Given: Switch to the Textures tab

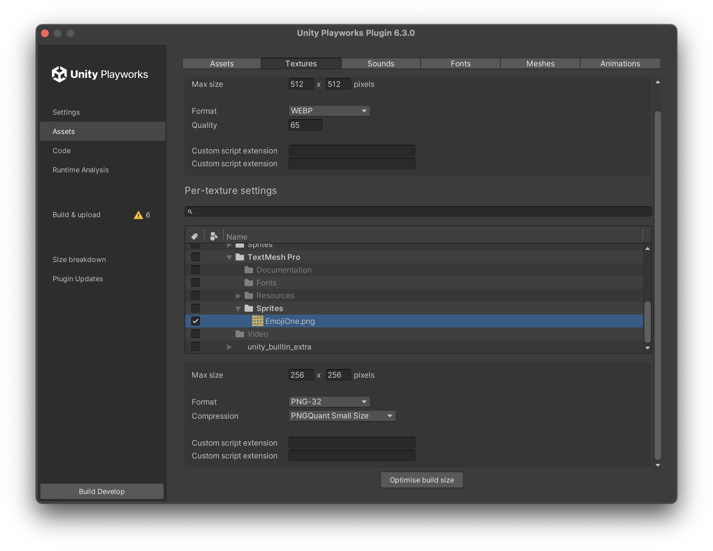Looking at the screenshot, I should click(x=301, y=64).
